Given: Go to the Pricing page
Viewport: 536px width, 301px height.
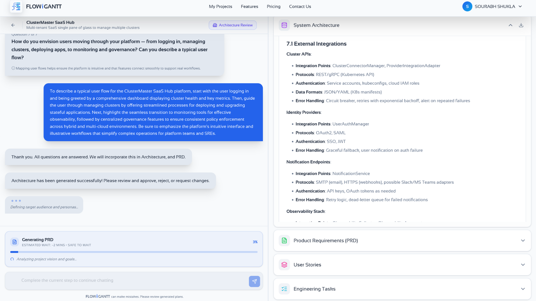Looking at the screenshot, I should [x=273, y=6].
